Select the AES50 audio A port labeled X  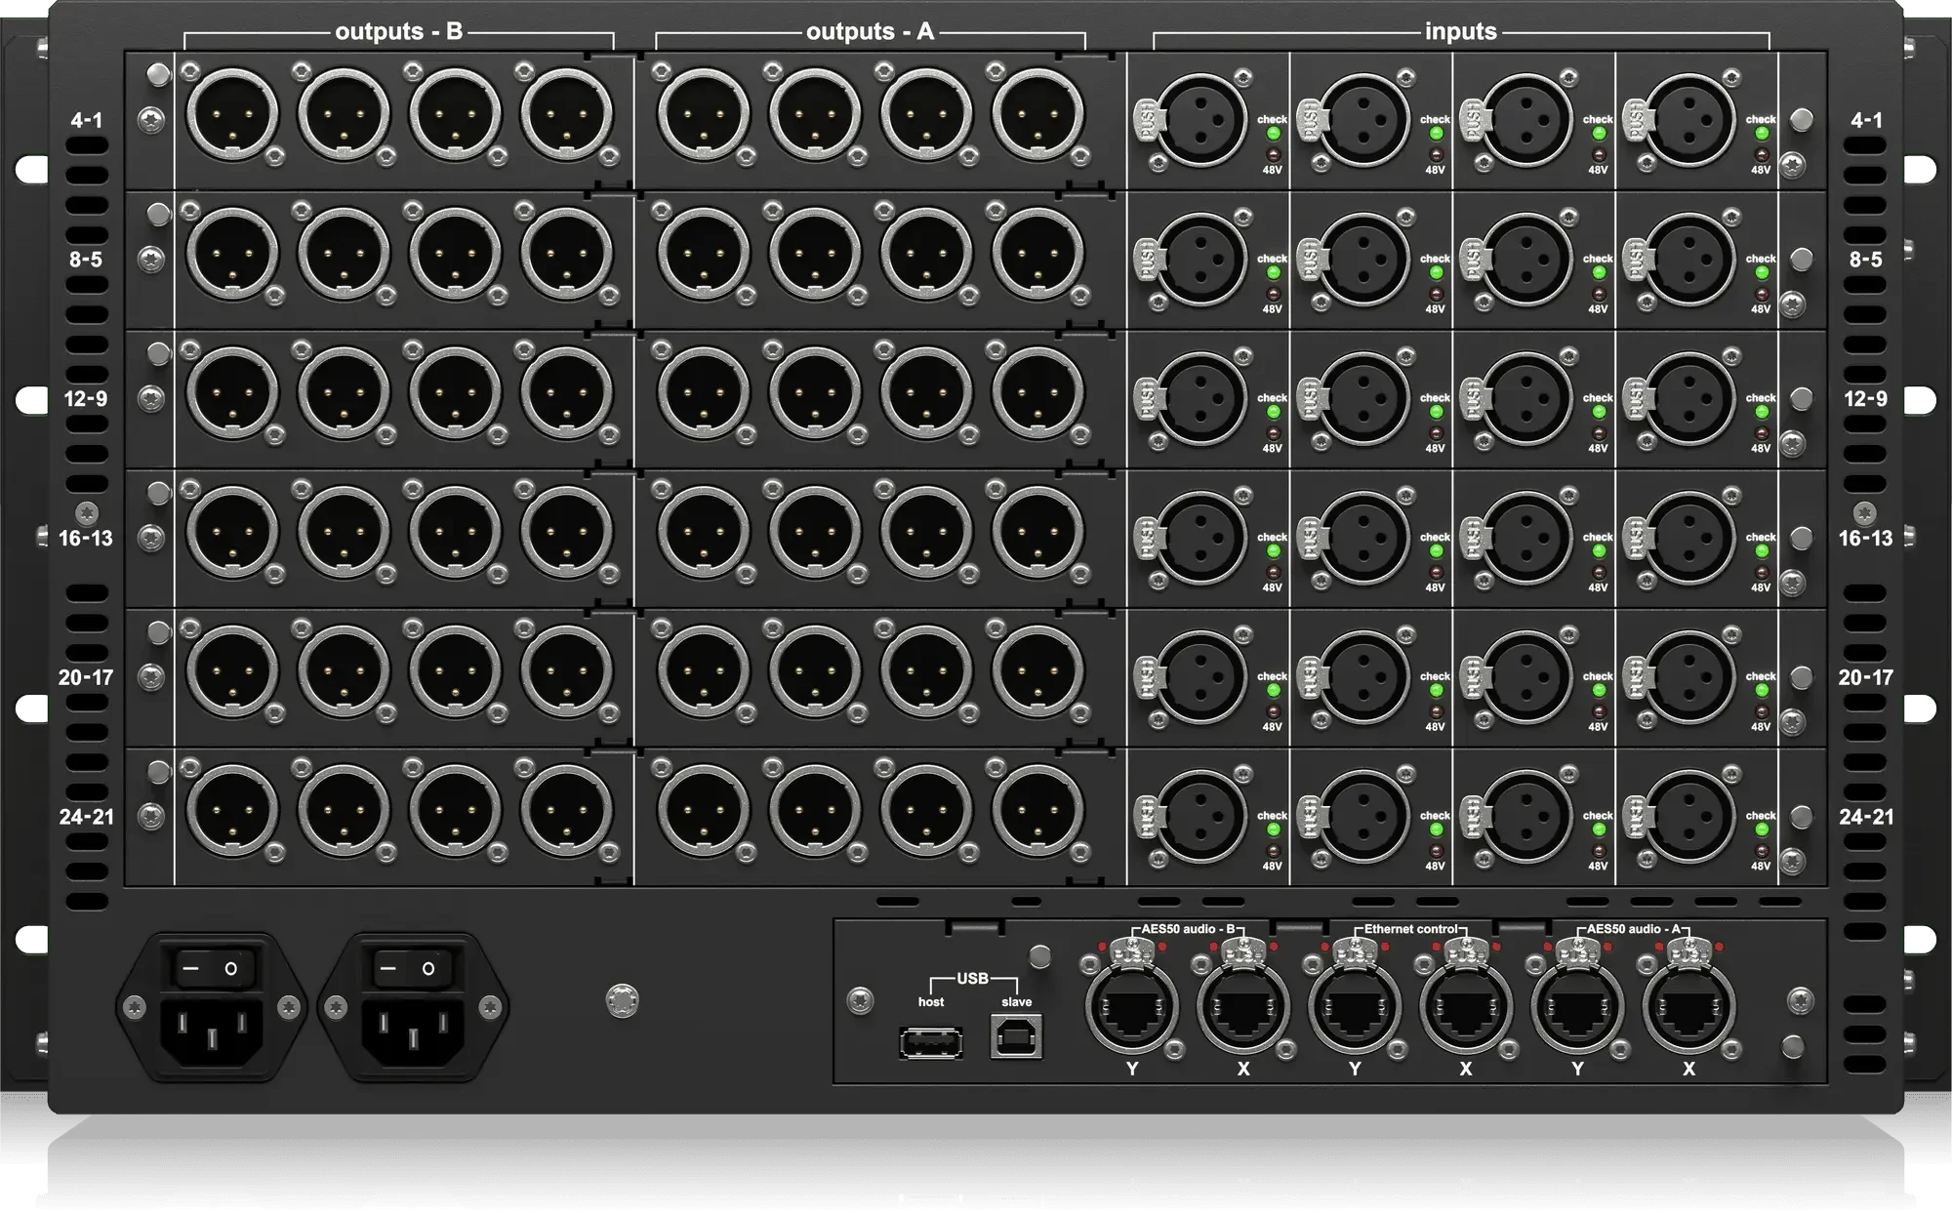(x=1688, y=1010)
